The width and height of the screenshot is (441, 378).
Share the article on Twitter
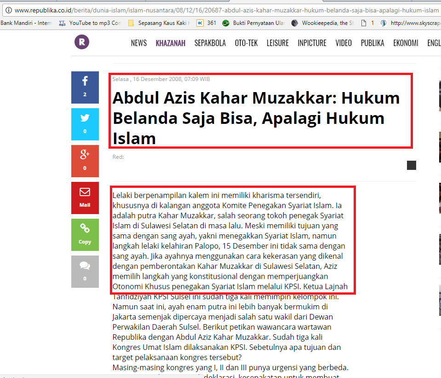(85, 124)
